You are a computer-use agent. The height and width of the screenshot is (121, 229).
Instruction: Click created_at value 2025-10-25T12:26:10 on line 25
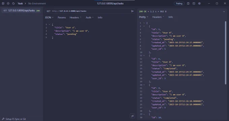tap(185, 101)
